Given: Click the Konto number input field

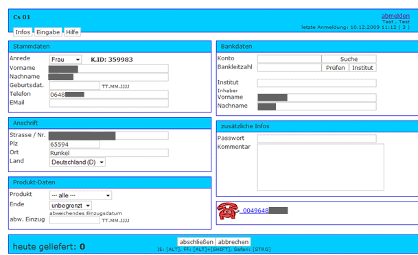Looking at the screenshot, I should [289, 59].
